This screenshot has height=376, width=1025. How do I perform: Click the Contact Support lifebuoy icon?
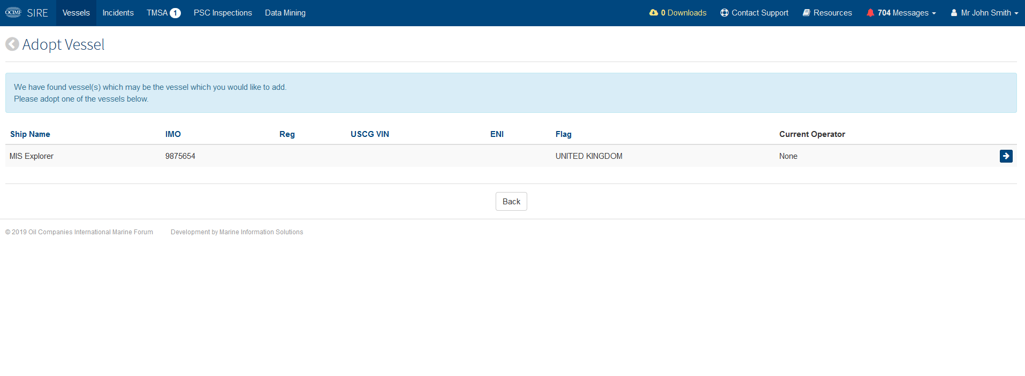coord(724,12)
